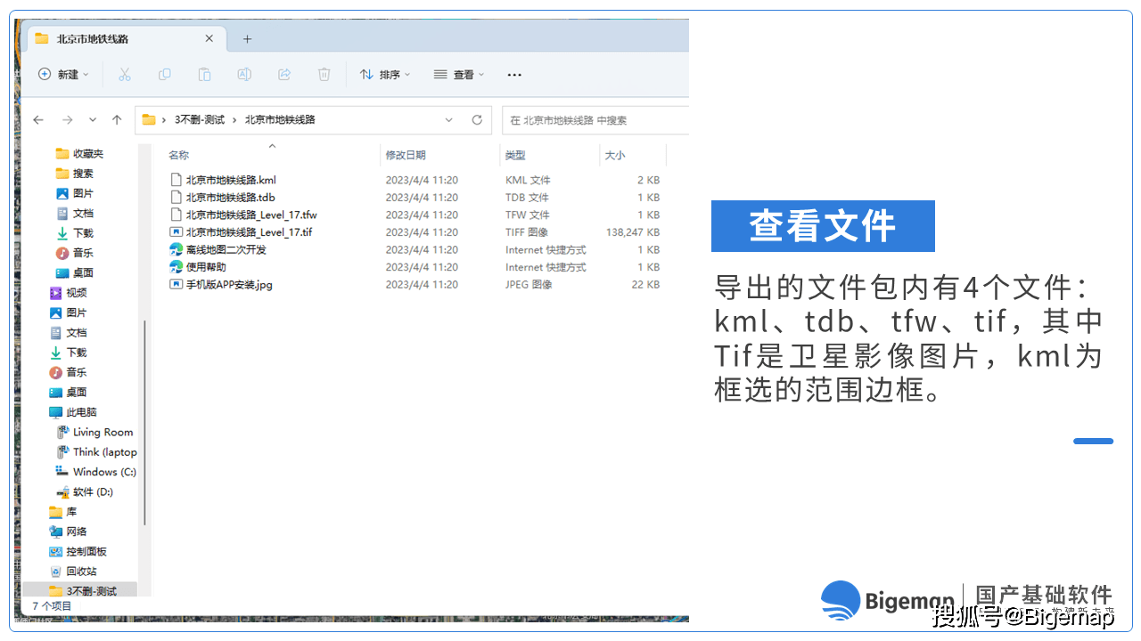Image resolution: width=1141 pixels, height=641 pixels.
Task: Close the 北京市地铁线路 tab
Action: [x=209, y=38]
